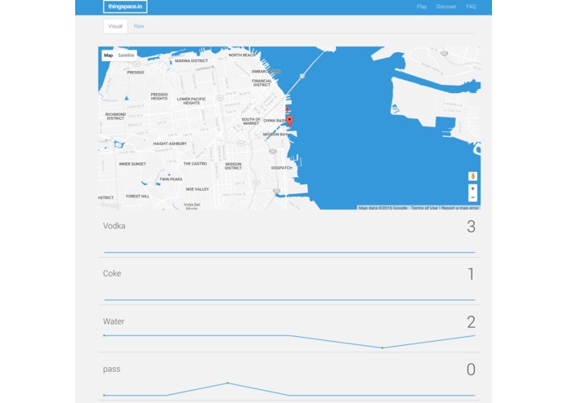Click the Twin Peaks map label

[171, 179]
